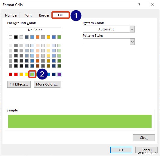Select the Light Green standard color swatch
The height and width of the screenshot is (156, 160).
(32, 74)
